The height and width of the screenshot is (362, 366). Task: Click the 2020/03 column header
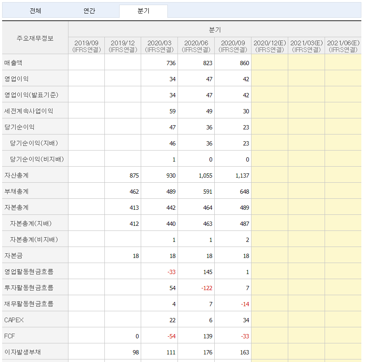pos(159,46)
